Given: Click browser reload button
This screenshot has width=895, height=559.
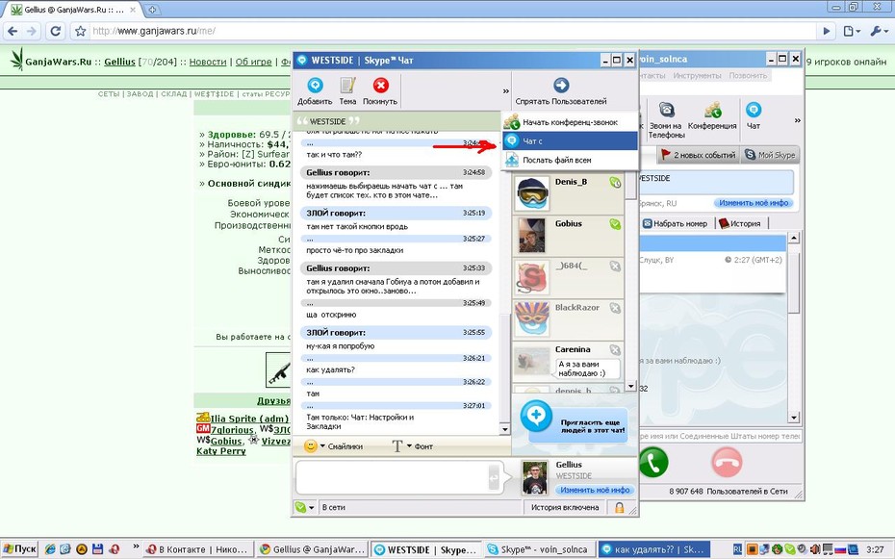Looking at the screenshot, I should tap(56, 31).
